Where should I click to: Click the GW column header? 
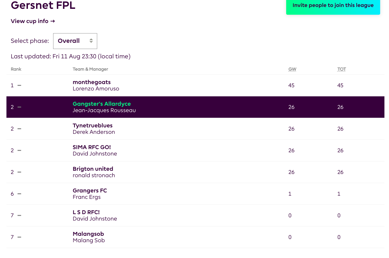292,69
